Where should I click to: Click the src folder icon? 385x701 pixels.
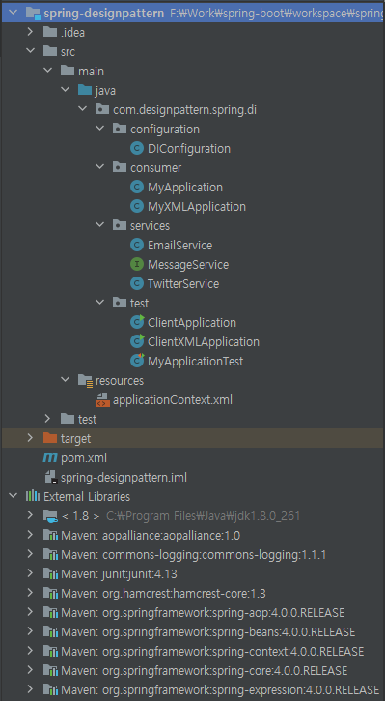point(49,51)
